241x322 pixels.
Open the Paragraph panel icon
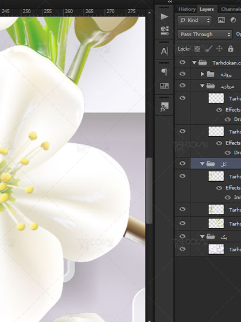164,72
